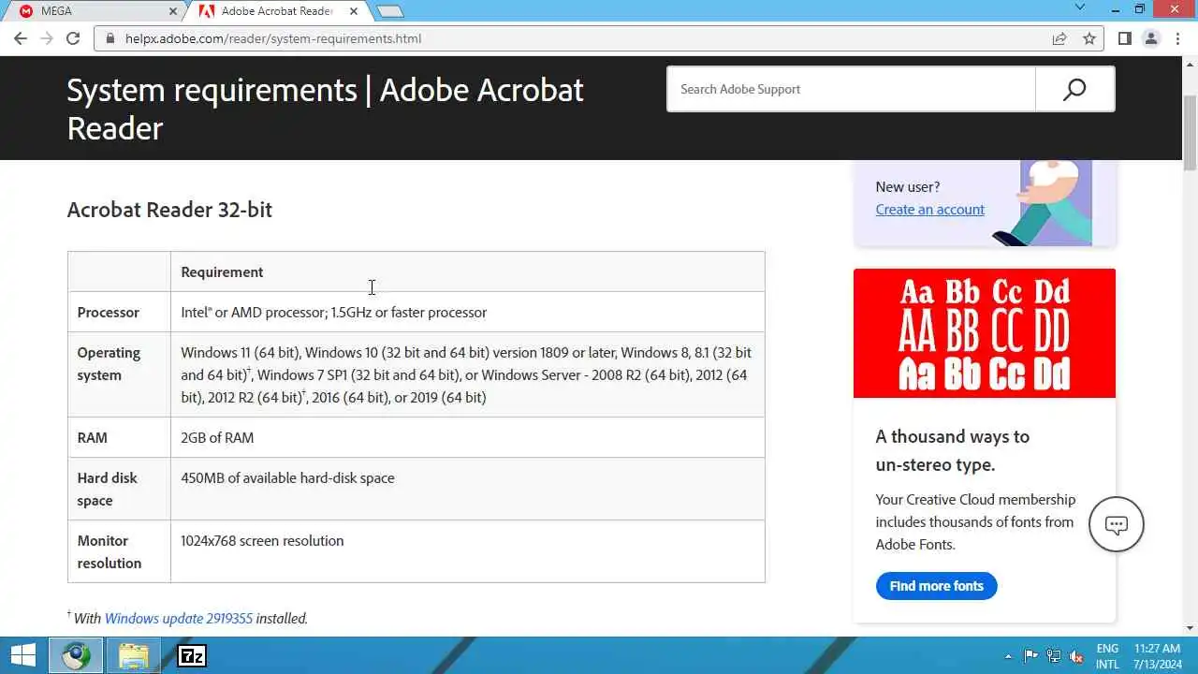Click the browser back arrow
The width and height of the screenshot is (1198, 674).
[21, 38]
